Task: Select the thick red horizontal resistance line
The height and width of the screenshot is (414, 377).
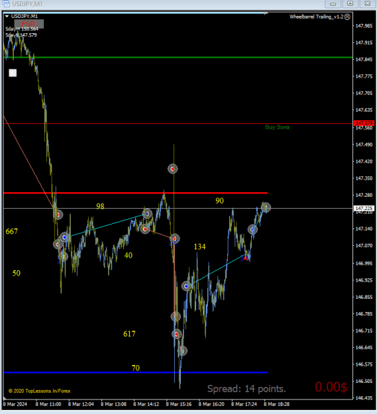Action: 135,193
